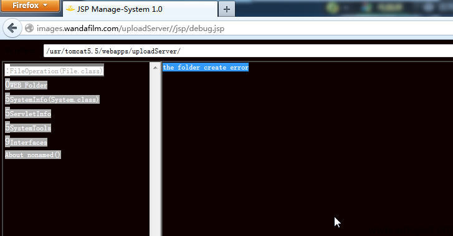Click the globe site identity icon

click(x=29, y=28)
